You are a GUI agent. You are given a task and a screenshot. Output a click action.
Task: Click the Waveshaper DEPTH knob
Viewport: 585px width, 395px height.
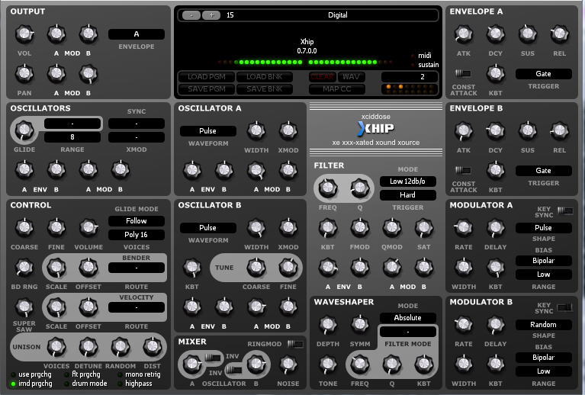tap(327, 324)
